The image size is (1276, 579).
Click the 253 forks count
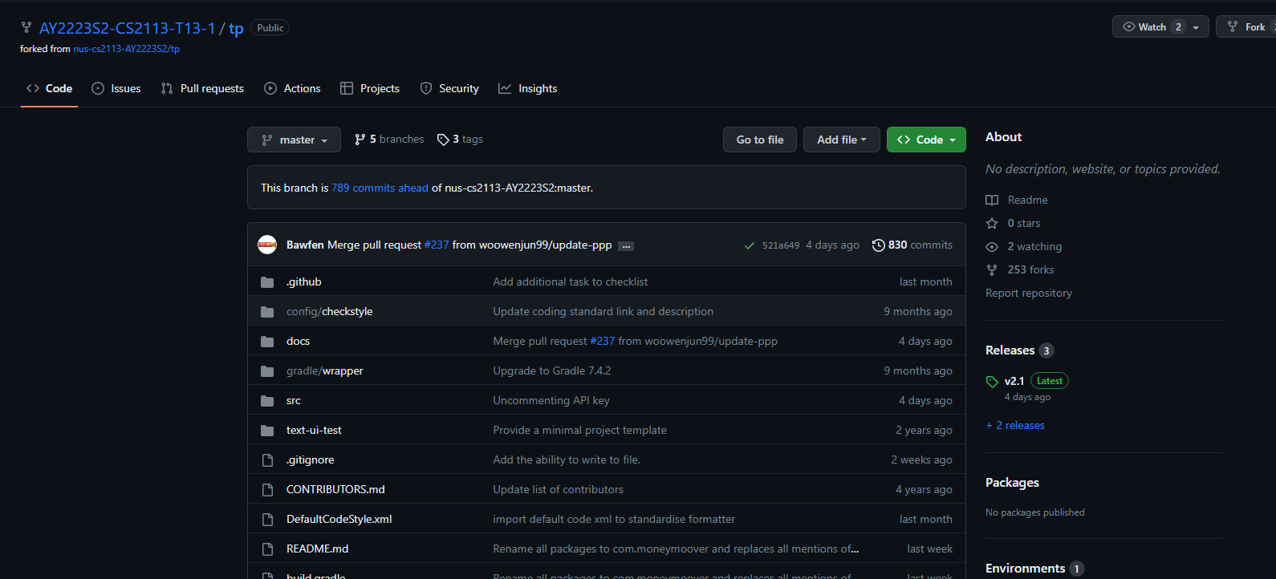(x=1030, y=269)
